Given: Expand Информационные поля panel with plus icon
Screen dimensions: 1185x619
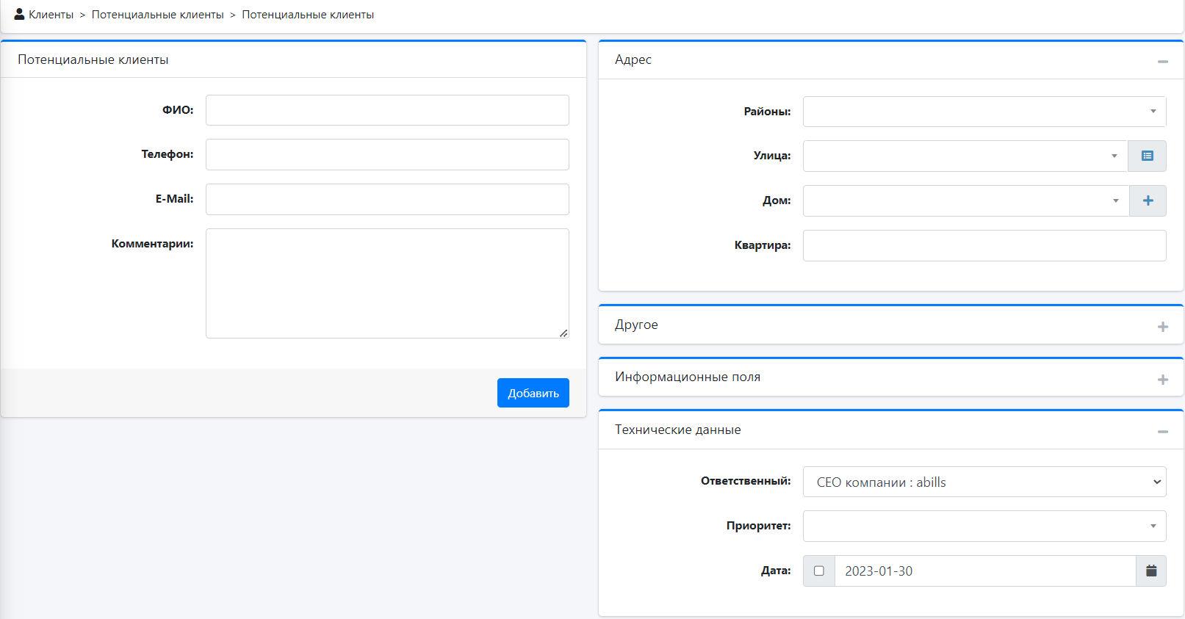Looking at the screenshot, I should click(1162, 380).
